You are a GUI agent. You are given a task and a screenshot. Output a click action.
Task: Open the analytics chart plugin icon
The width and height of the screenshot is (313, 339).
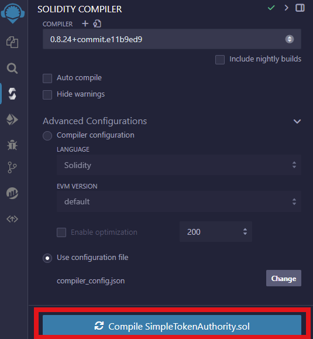click(x=12, y=193)
